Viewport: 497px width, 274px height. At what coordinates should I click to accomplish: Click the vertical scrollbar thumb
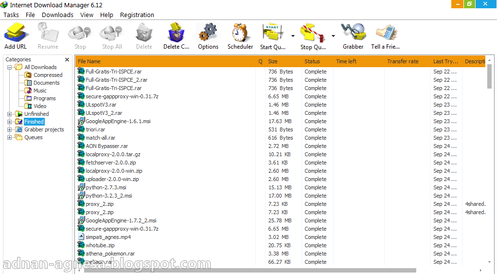click(x=489, y=76)
